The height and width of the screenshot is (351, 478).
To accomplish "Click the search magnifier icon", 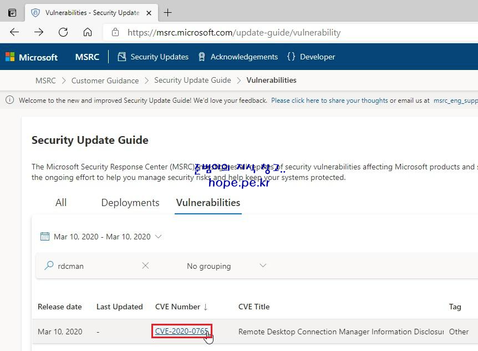I will 49,265.
